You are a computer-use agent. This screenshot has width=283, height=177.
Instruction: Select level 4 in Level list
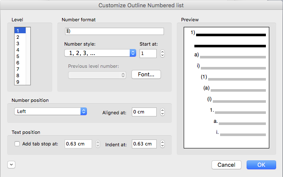point(20,50)
